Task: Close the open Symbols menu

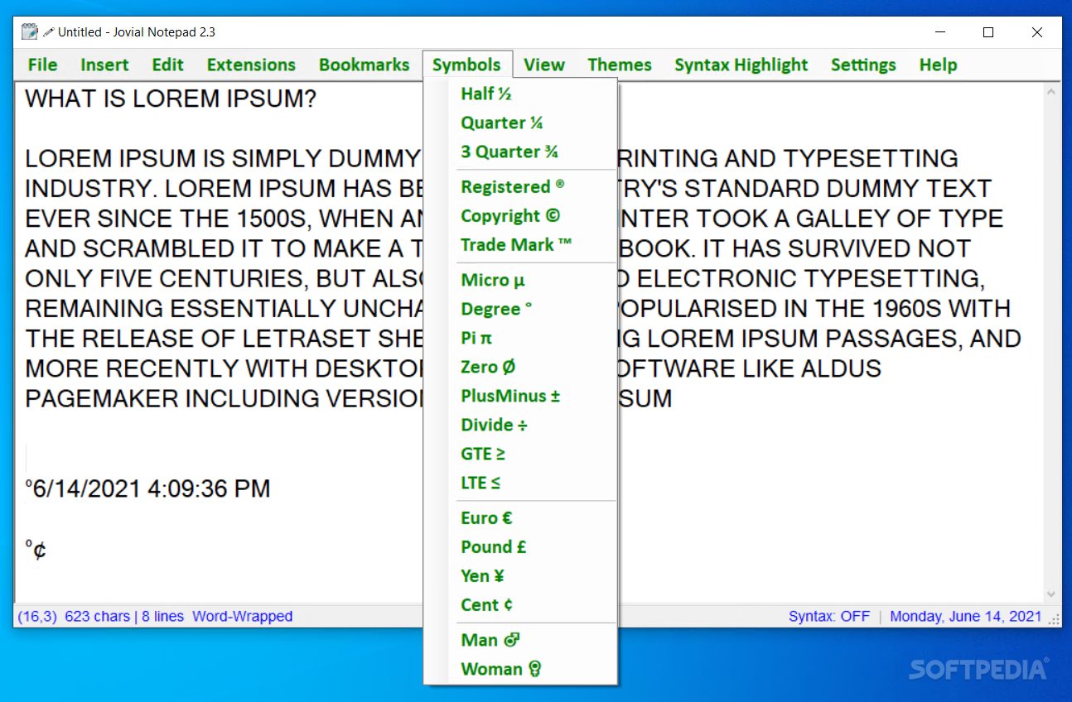Action: coord(466,65)
